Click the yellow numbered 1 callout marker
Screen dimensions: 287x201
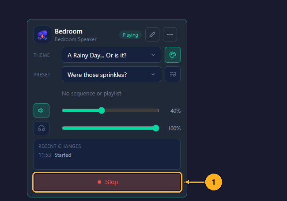pos(214,182)
